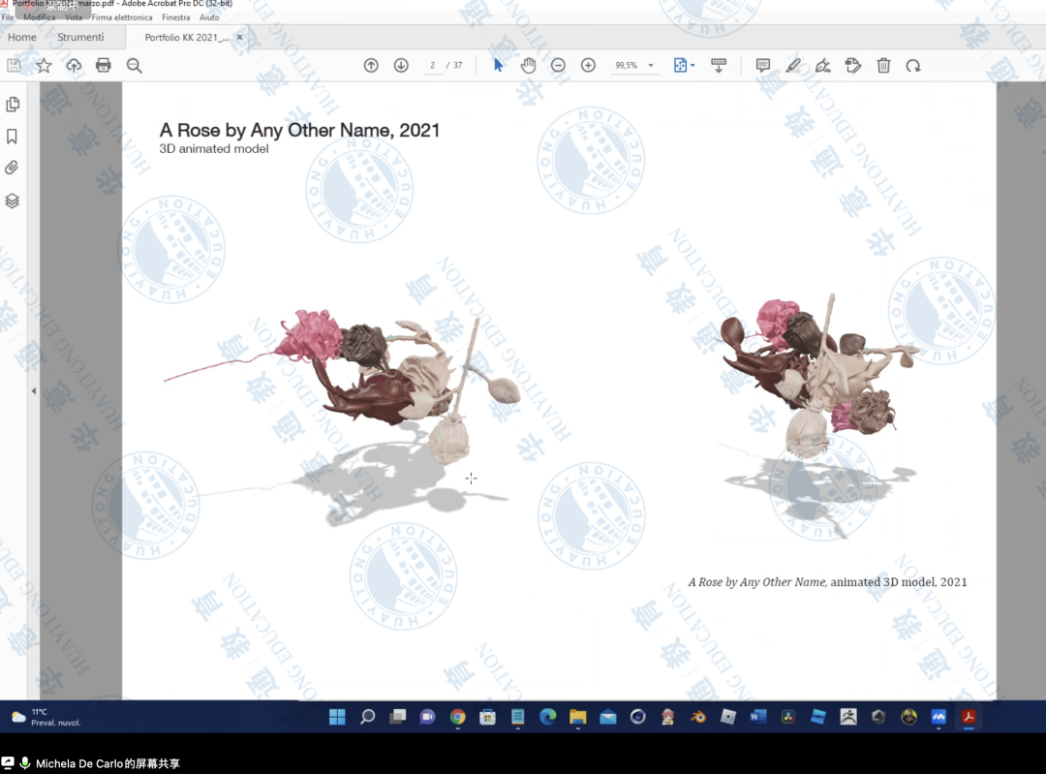1046x774 pixels.
Task: Open the layers panel
Action: tap(12, 201)
